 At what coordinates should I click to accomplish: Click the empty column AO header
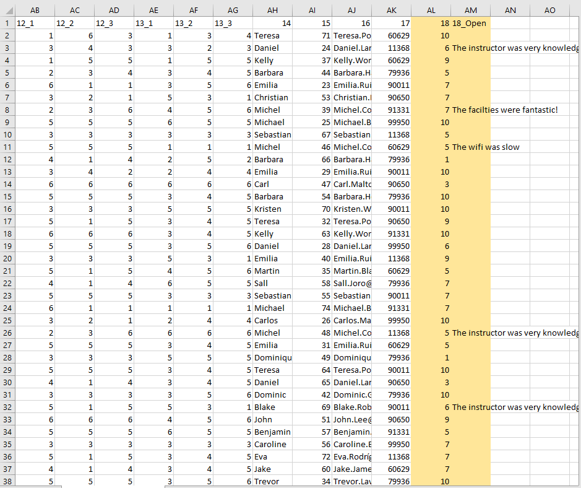click(549, 10)
